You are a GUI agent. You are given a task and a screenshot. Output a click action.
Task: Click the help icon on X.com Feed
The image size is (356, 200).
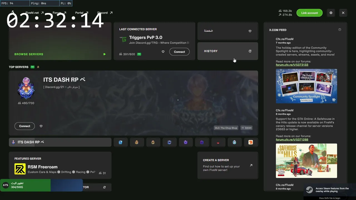(x=340, y=30)
